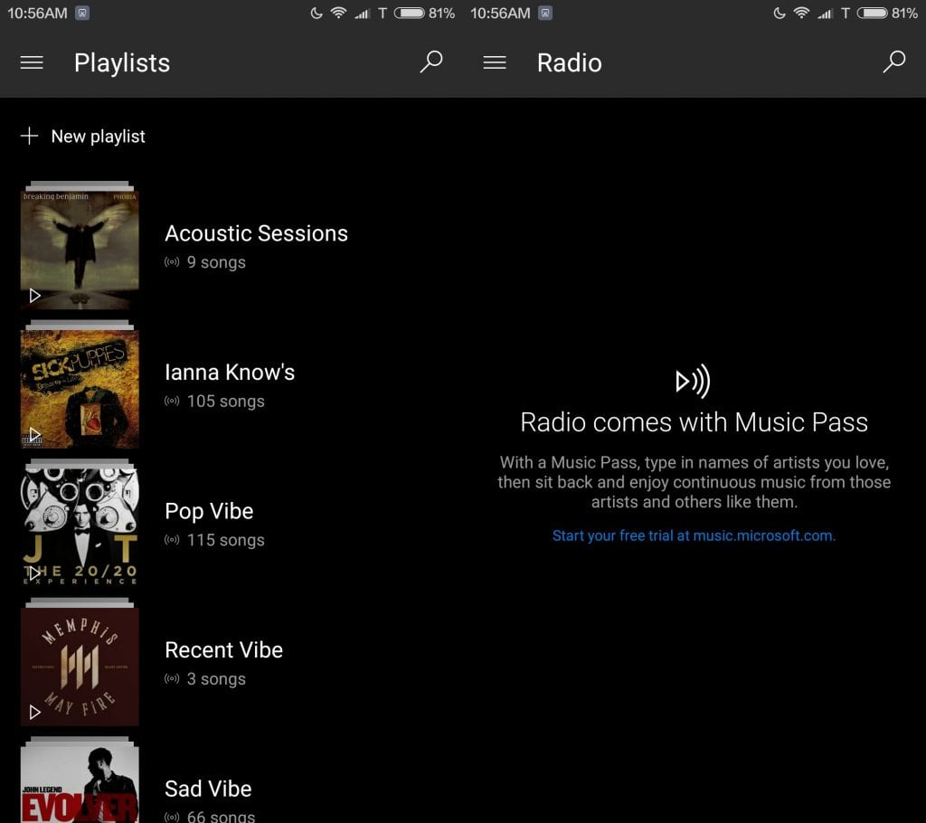The height and width of the screenshot is (823, 926).
Task: Tap left status bar moon icon
Action: pos(317,13)
